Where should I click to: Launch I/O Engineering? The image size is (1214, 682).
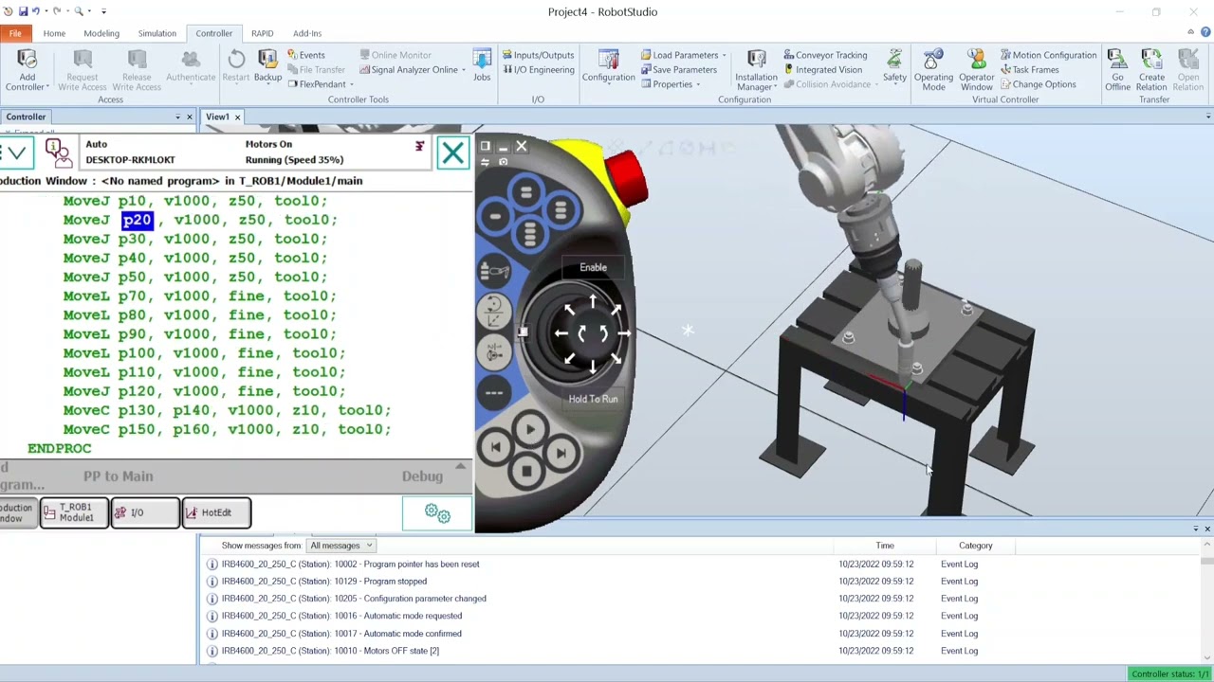click(538, 70)
